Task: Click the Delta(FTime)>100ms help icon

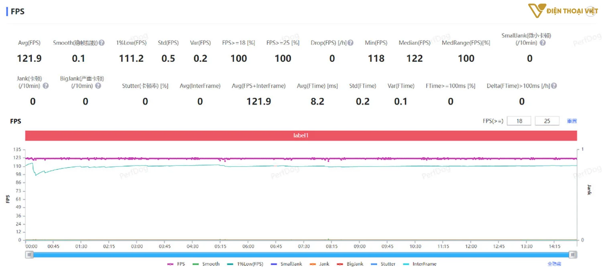Action: click(x=554, y=86)
